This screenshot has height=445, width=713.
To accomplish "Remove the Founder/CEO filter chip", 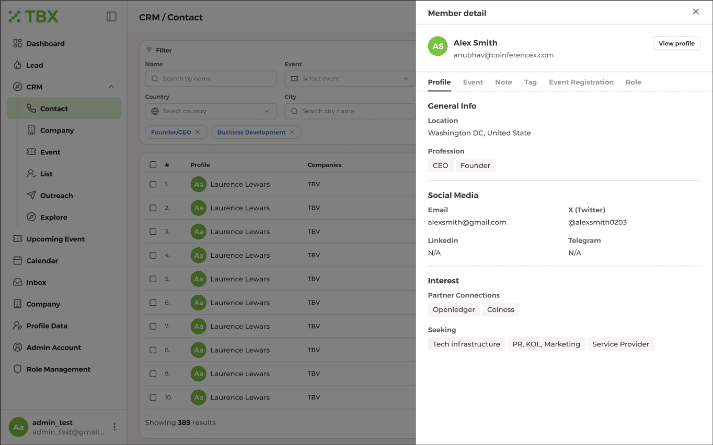I will 198,132.
